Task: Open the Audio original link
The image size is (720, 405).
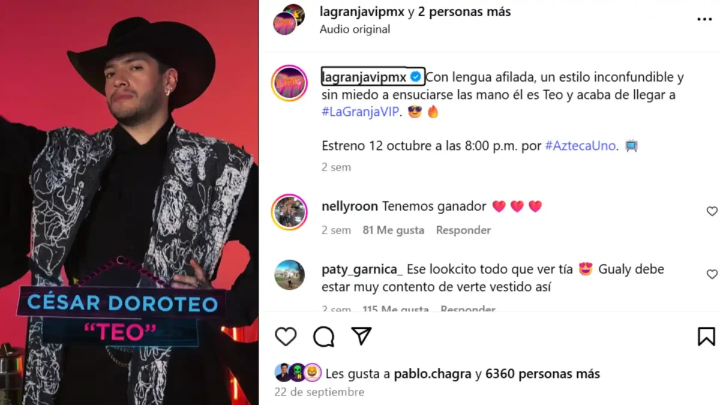Action: [x=355, y=29]
